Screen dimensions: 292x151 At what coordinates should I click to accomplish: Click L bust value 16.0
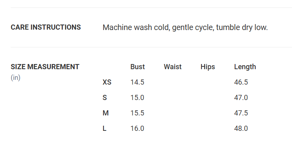pyautogui.click(x=137, y=128)
